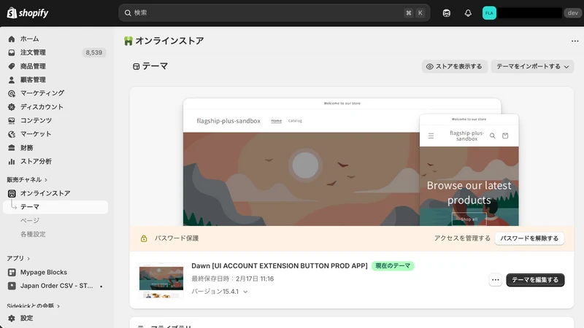Click the テーマを編集する button
This screenshot has width=584, height=328.
[x=535, y=280]
